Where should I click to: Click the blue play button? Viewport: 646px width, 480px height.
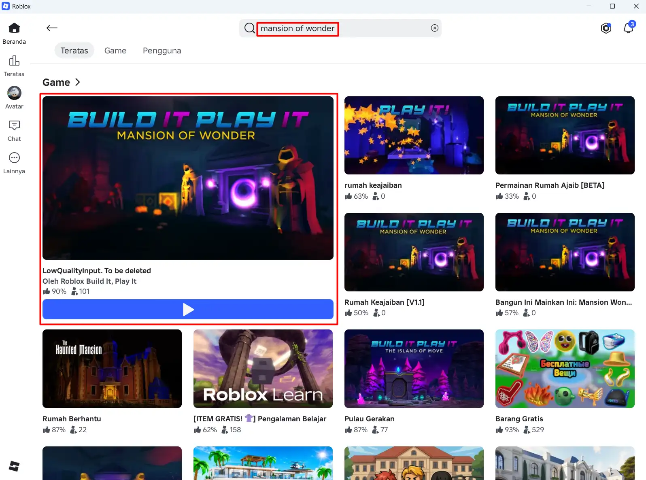[188, 309]
